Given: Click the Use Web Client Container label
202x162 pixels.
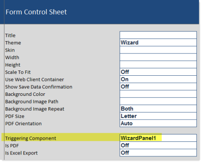Looking at the screenshot, I should click(x=35, y=79).
